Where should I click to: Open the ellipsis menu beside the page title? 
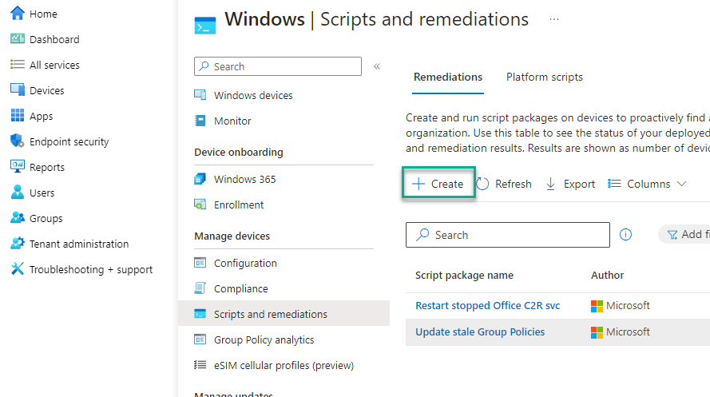click(x=554, y=19)
